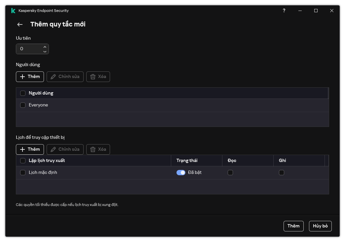Click the Kaspersky logo icon
345x242 pixels.
[x=13, y=11]
